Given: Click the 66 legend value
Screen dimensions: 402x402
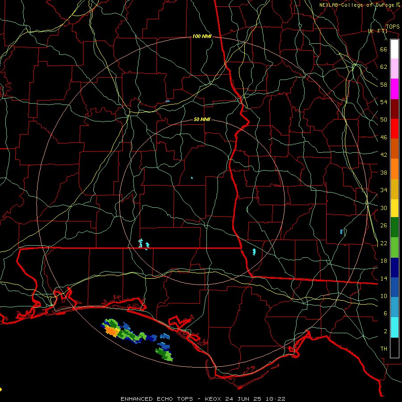Looking at the screenshot, I should [x=384, y=50].
